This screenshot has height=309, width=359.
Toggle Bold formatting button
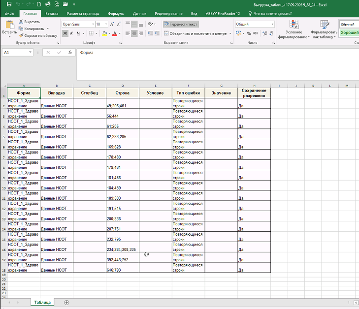coord(65,33)
